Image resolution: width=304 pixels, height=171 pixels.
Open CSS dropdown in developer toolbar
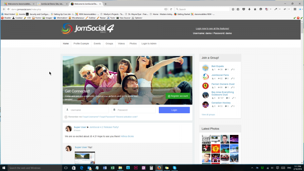point(27,18)
